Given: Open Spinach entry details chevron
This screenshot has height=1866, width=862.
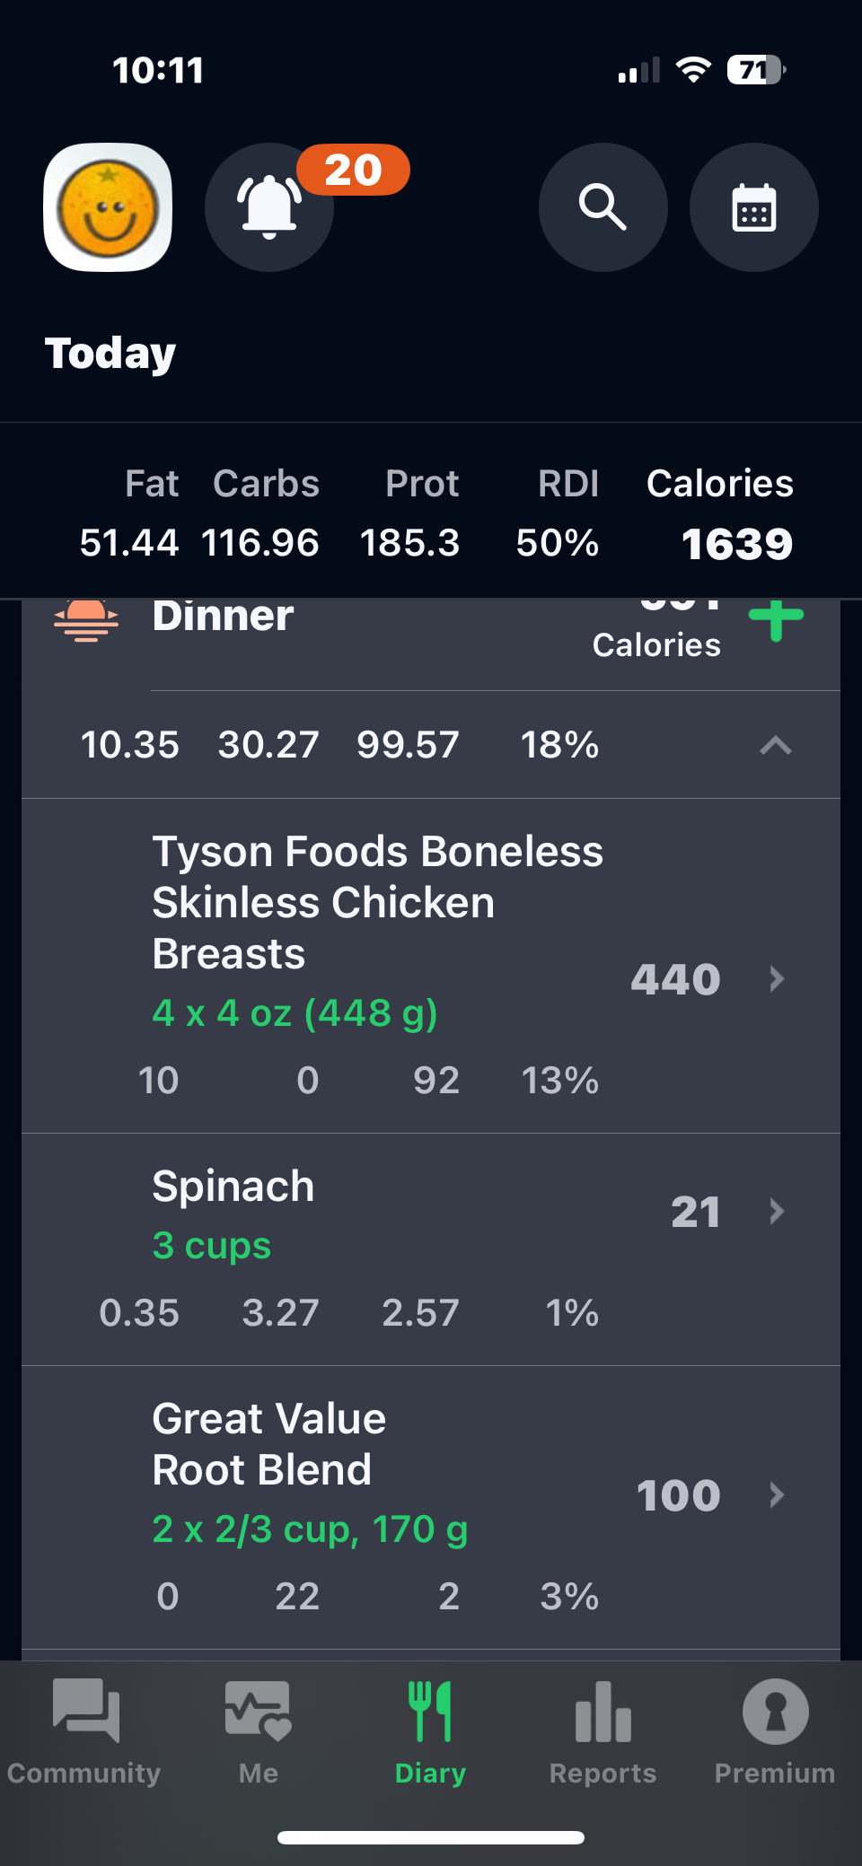Looking at the screenshot, I should pyautogui.click(x=777, y=1212).
